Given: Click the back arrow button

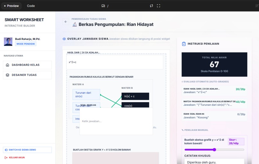Looking at the screenshot, I should [66, 22].
